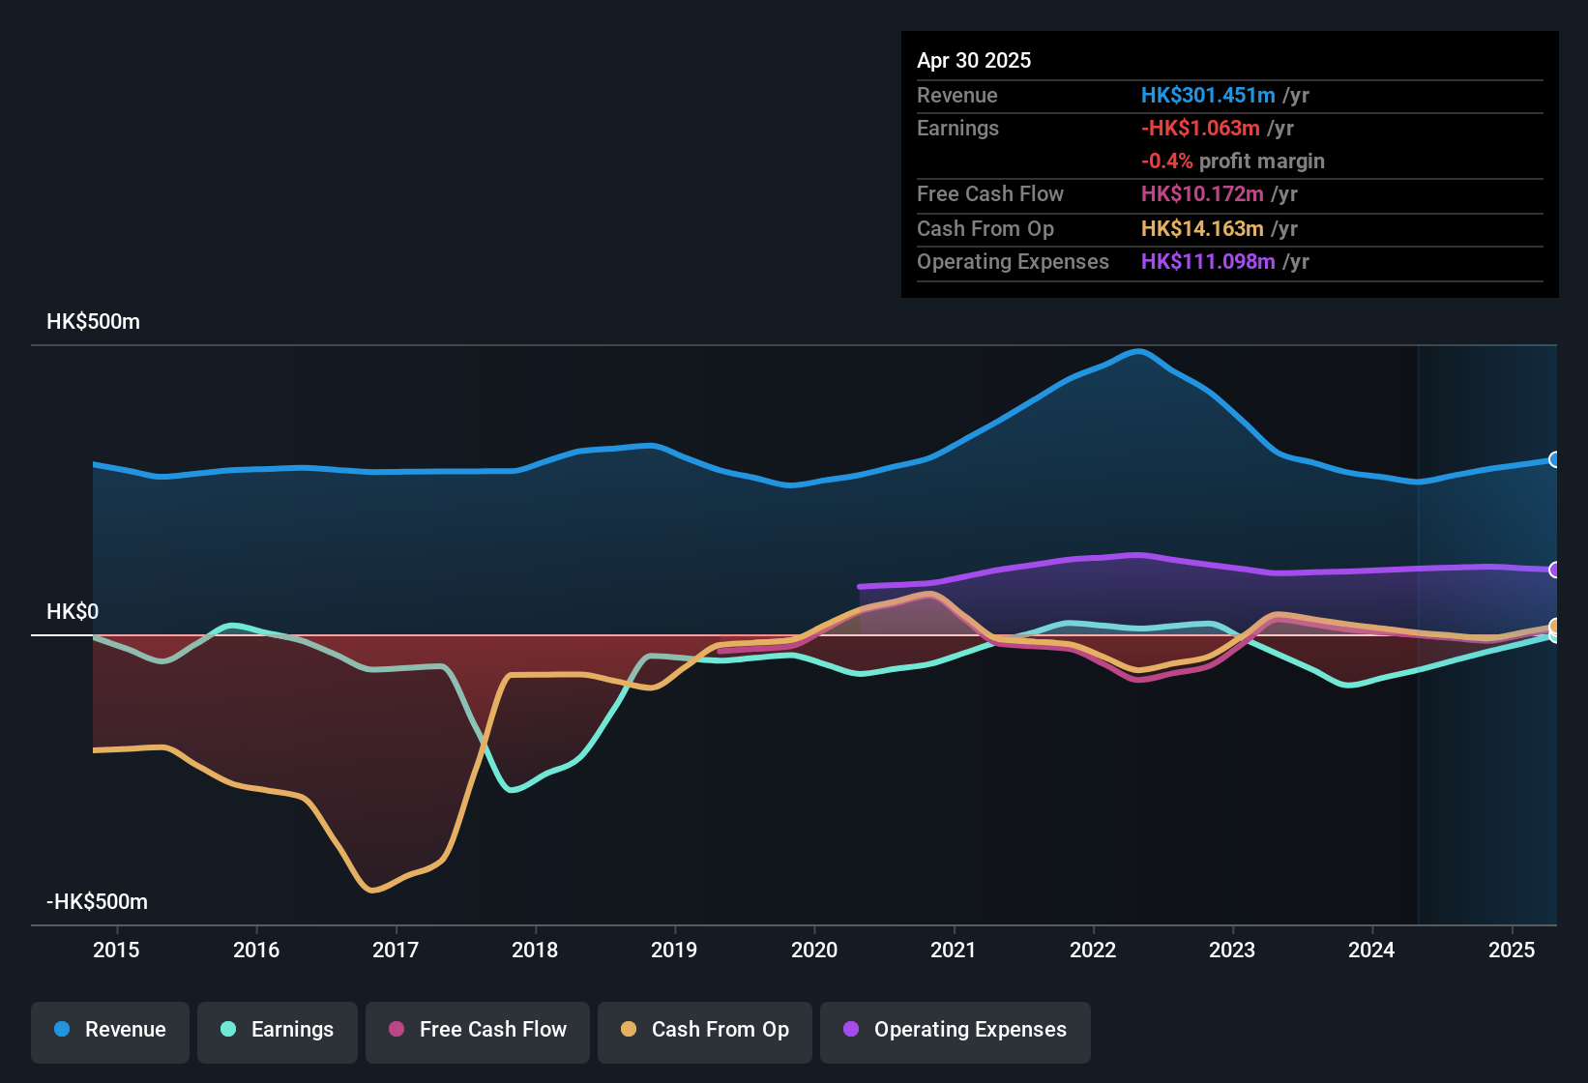Click the teal Earnings legend dot

tap(228, 1030)
